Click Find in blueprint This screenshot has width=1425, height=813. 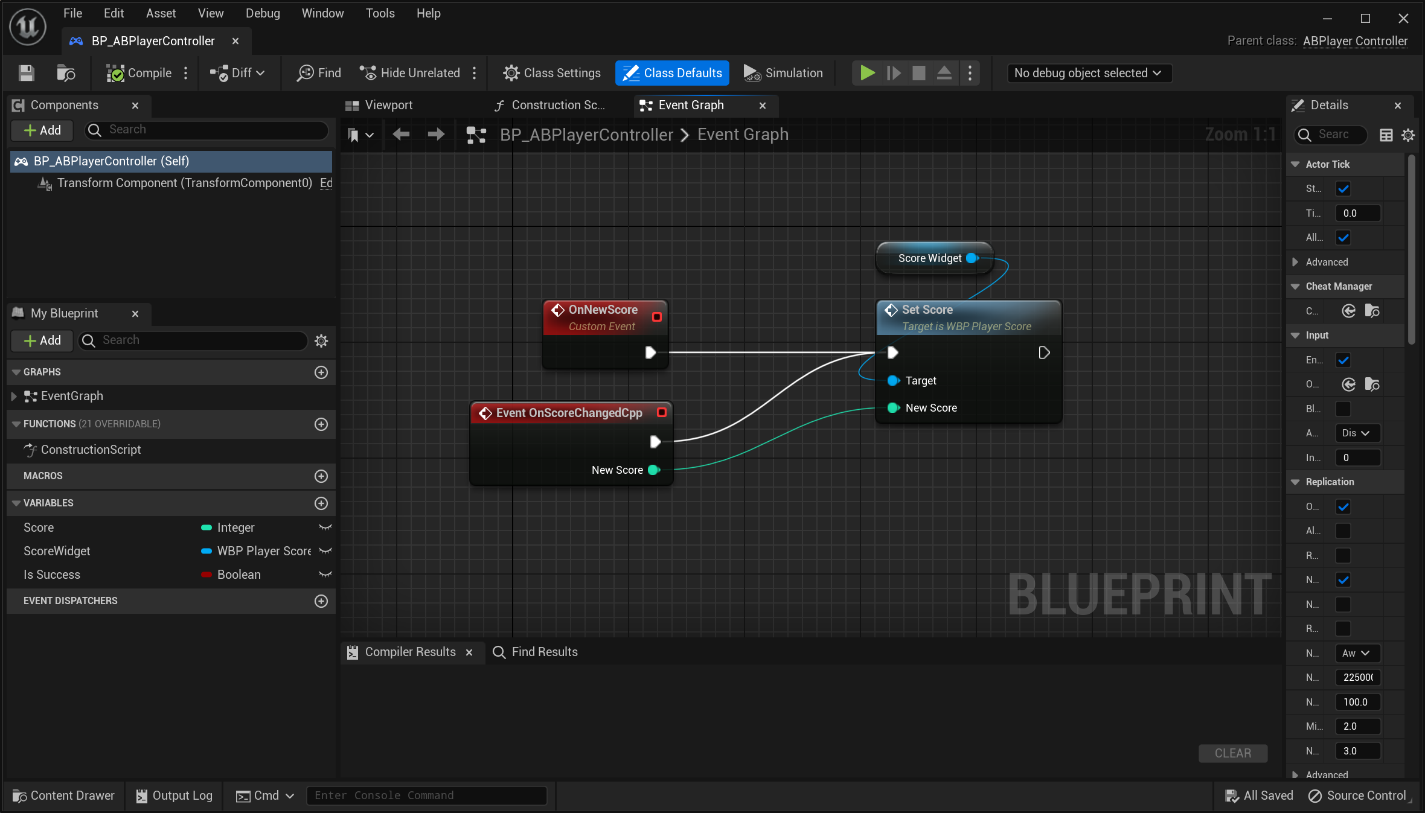coord(319,73)
